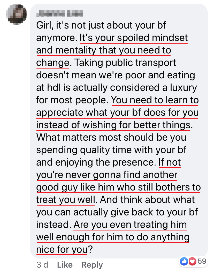Click the underlined text "You need to learn to"
Screen dimensions: 214x272
coord(155,100)
